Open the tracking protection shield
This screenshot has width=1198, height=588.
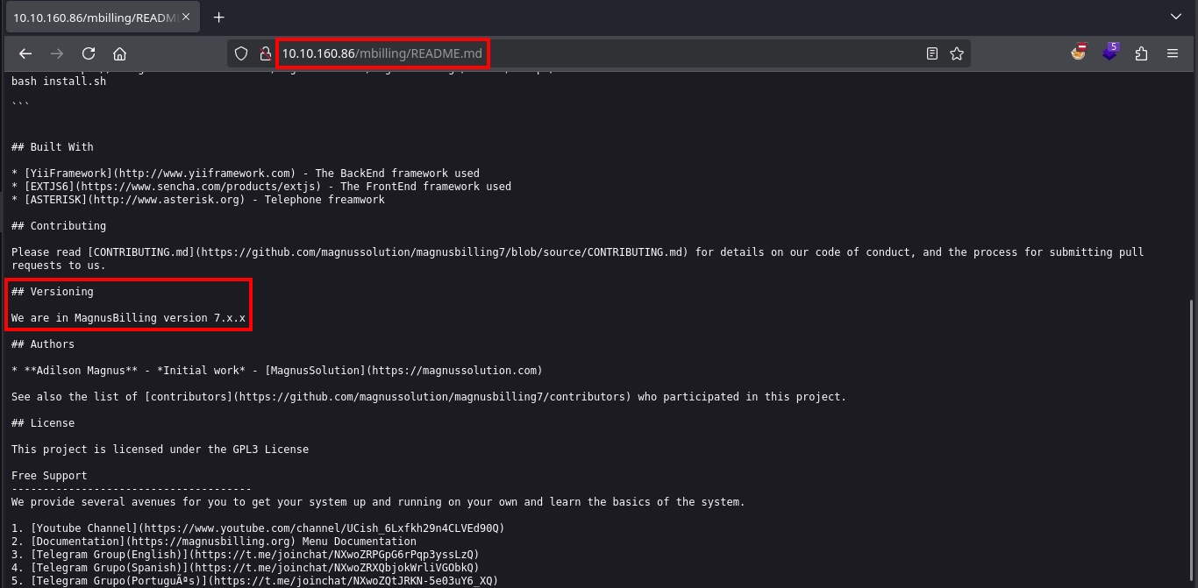241,53
